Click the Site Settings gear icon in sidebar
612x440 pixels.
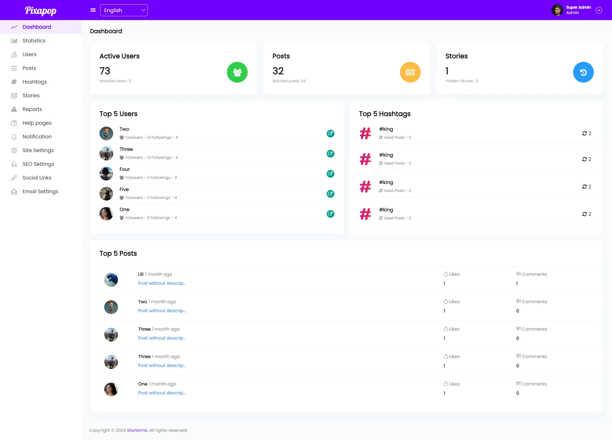pos(14,150)
